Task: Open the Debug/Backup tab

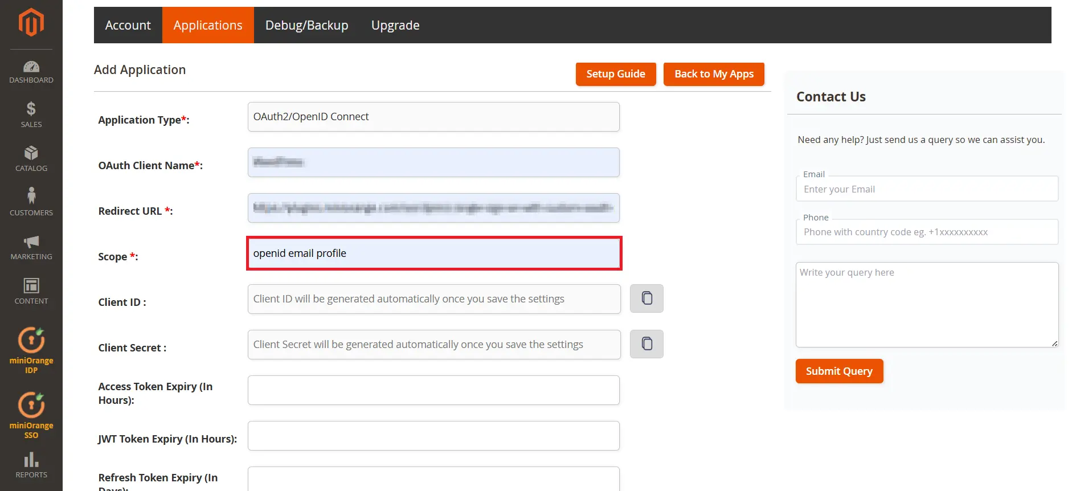Action: pyautogui.click(x=307, y=25)
